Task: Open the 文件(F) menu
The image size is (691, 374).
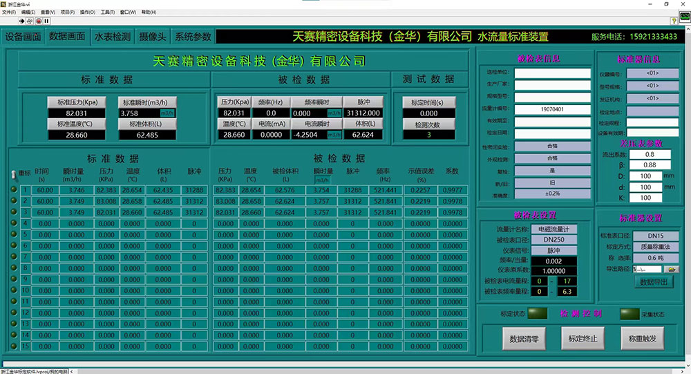Action: [x=9, y=12]
